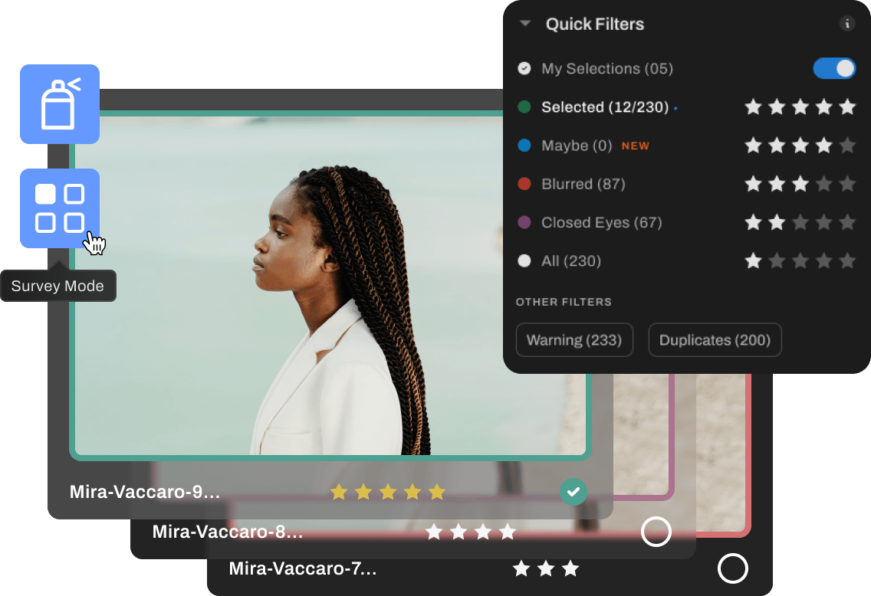Click the four-star rating in Maybe row
The image size is (871, 596).
coord(800,146)
